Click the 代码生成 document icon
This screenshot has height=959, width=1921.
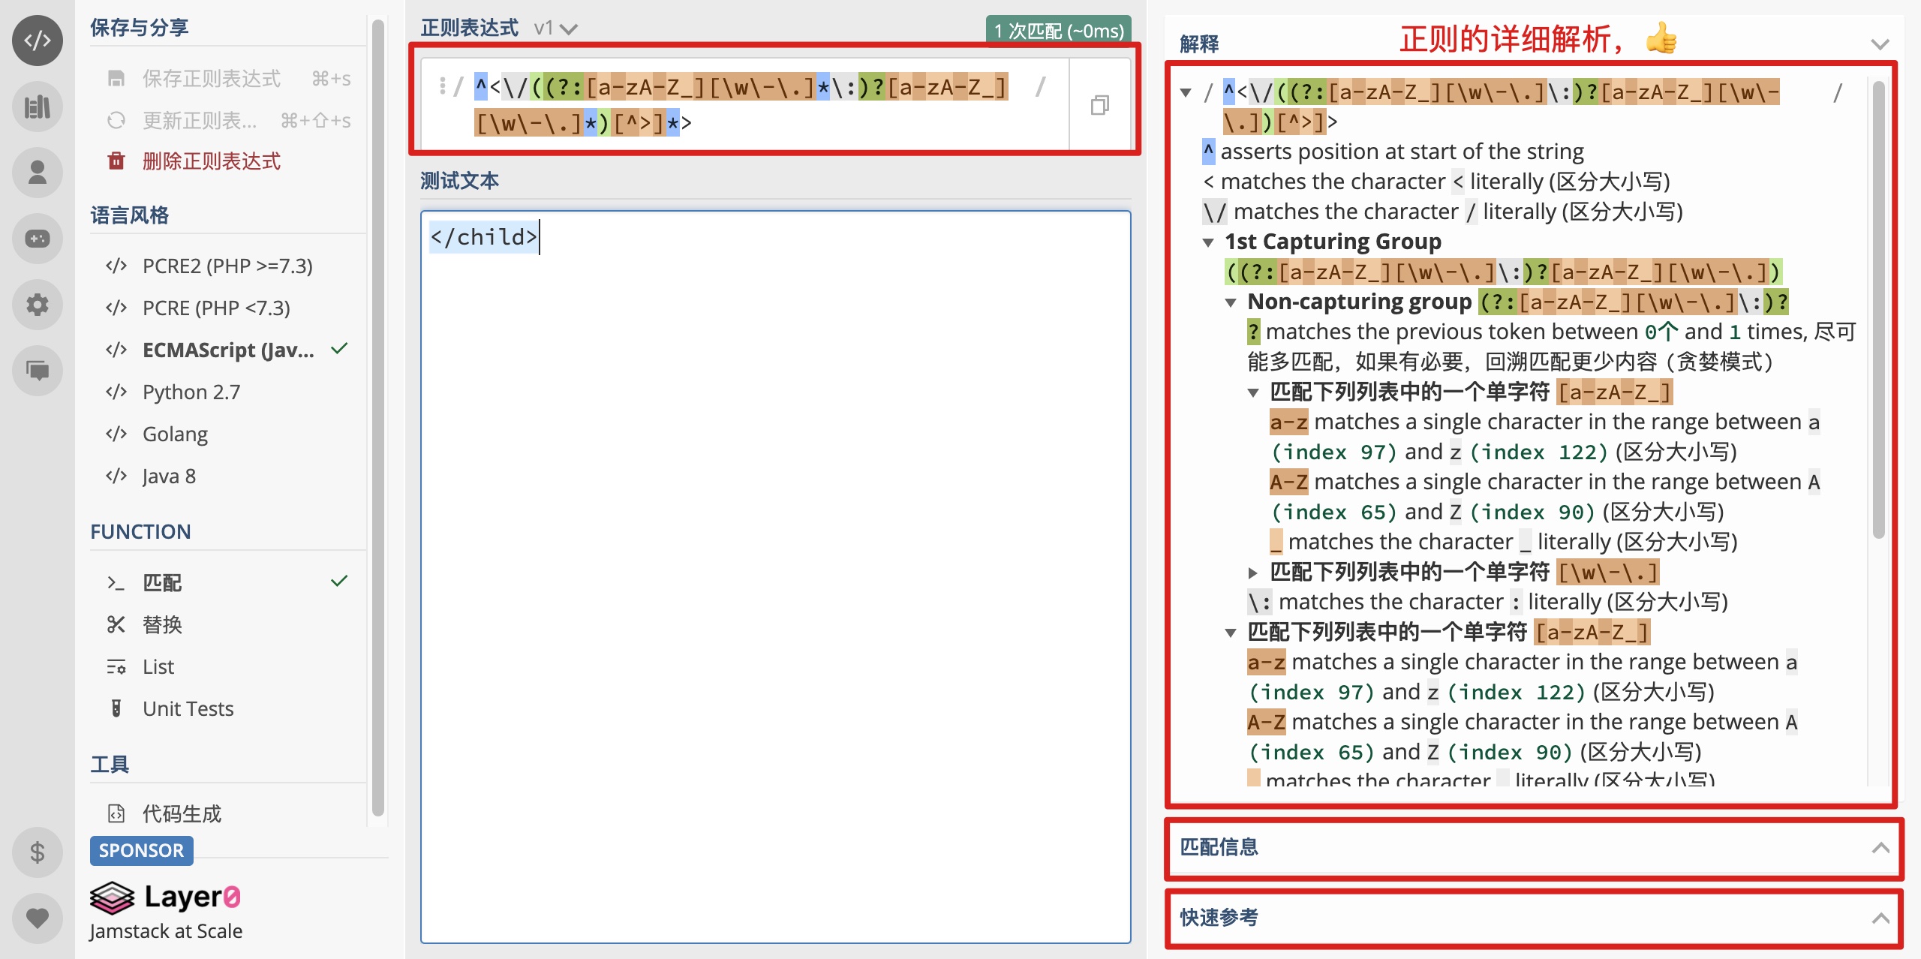[x=116, y=813]
